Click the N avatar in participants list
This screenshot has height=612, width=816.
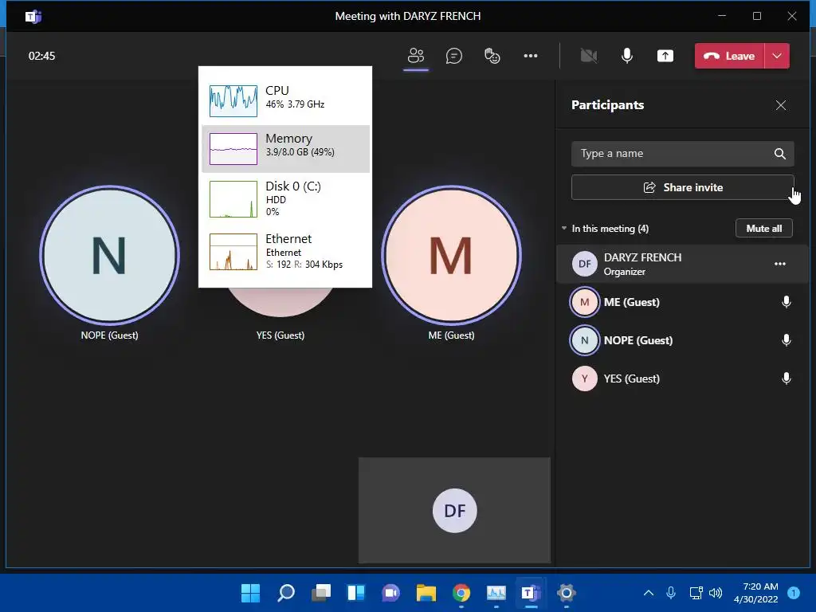tap(584, 340)
